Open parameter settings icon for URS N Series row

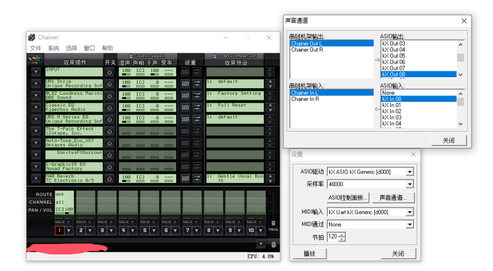(197, 119)
